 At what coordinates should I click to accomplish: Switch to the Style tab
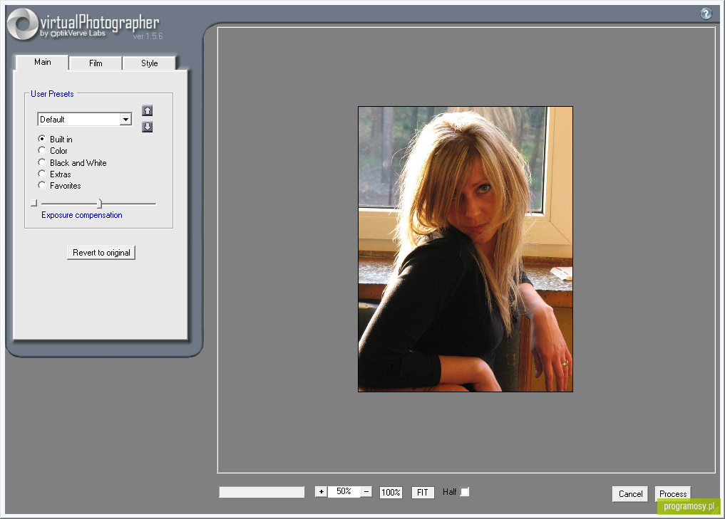[149, 63]
